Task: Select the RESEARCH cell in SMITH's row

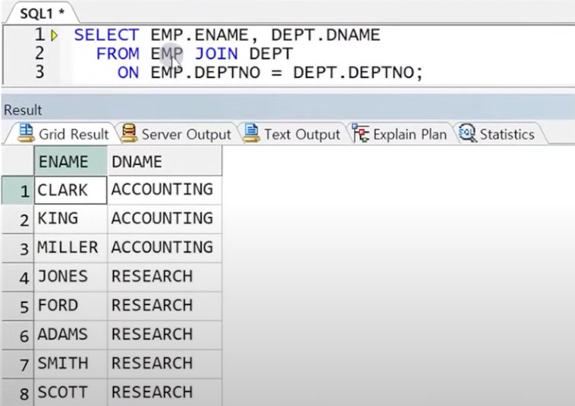Action: click(x=165, y=364)
